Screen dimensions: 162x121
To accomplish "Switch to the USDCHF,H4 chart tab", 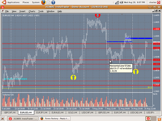I will coord(87,112).
